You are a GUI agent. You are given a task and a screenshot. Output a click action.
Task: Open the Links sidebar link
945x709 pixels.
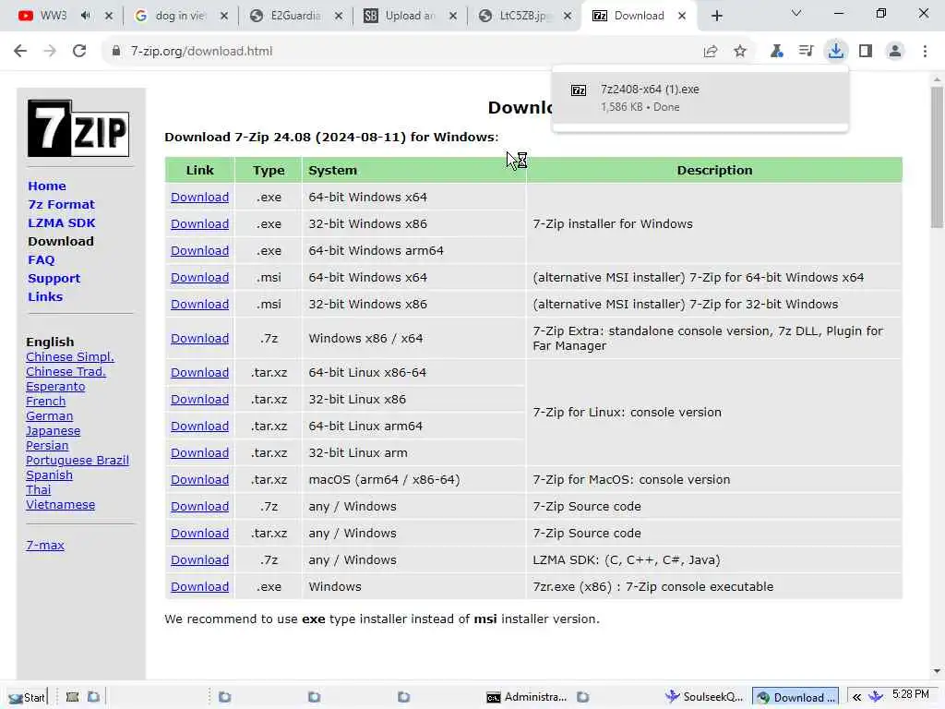[x=45, y=296]
